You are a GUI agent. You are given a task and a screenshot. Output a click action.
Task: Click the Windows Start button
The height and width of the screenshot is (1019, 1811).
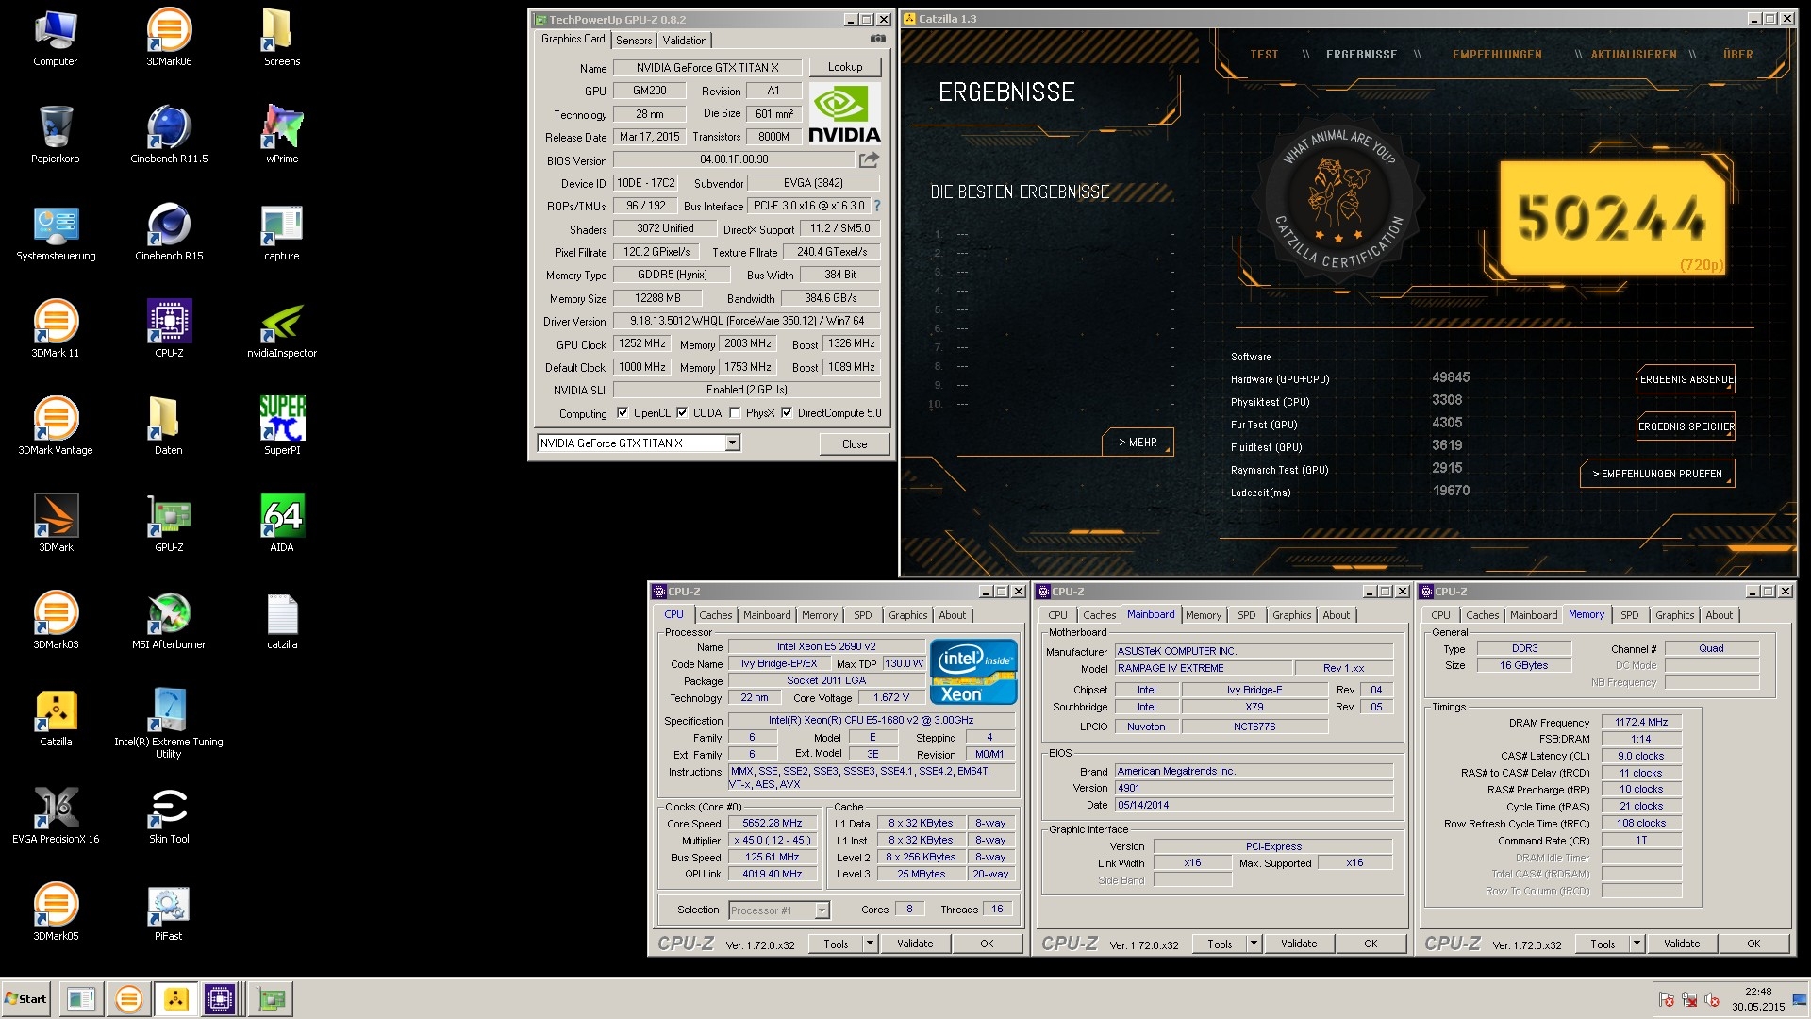[25, 998]
